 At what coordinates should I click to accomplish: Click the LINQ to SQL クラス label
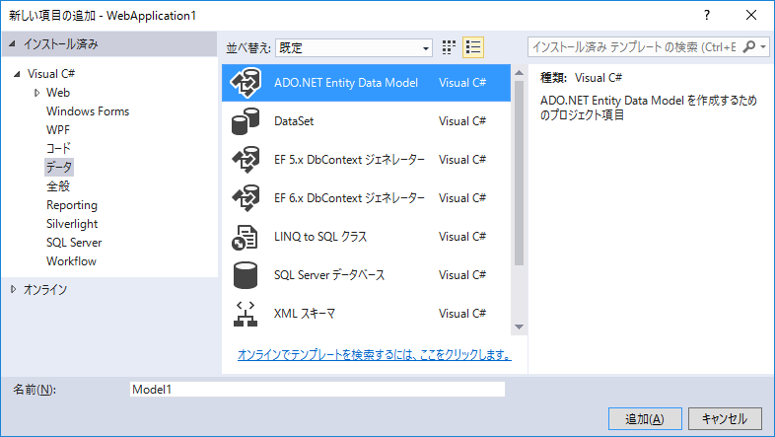tap(320, 237)
